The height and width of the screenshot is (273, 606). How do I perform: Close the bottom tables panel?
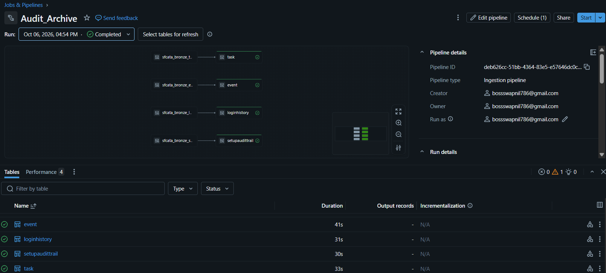pos(603,172)
